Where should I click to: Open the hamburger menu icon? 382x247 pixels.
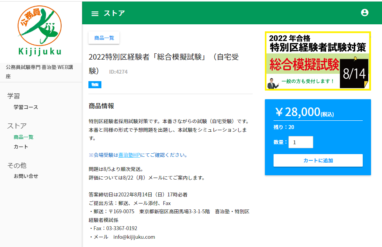tap(95, 14)
